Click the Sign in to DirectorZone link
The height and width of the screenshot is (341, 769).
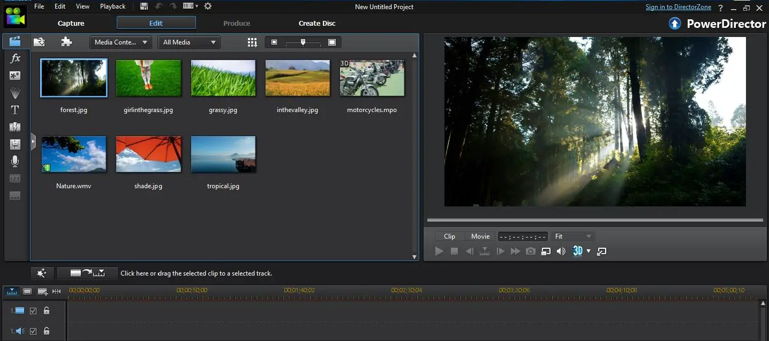coord(678,6)
